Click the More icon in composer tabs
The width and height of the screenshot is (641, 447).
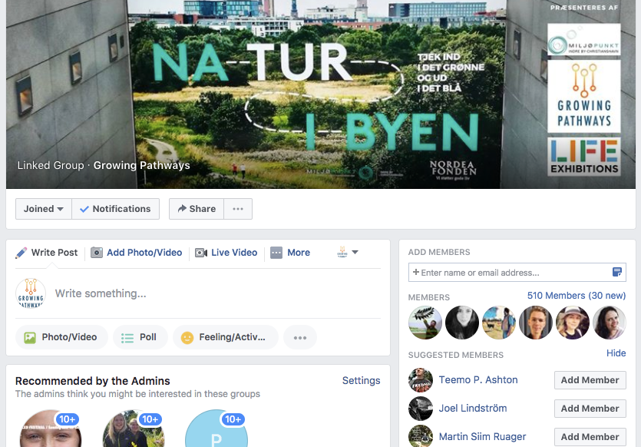click(x=276, y=253)
